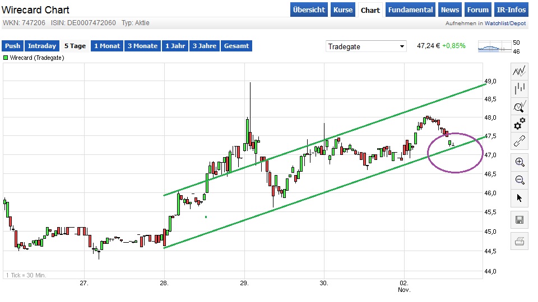Save the chart with floppy icon
This screenshot has width=538, height=302.
pos(519,220)
